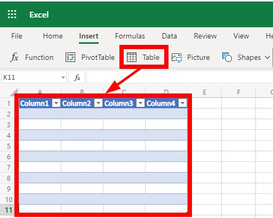Click the PivotTable icon

pyautogui.click(x=70, y=57)
